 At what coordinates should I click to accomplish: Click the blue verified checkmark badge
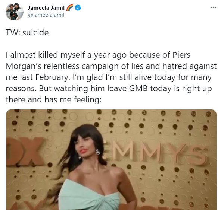pos(78,7)
